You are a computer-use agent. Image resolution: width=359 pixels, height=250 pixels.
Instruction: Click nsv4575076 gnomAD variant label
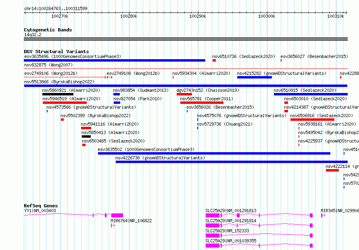click(242, 116)
